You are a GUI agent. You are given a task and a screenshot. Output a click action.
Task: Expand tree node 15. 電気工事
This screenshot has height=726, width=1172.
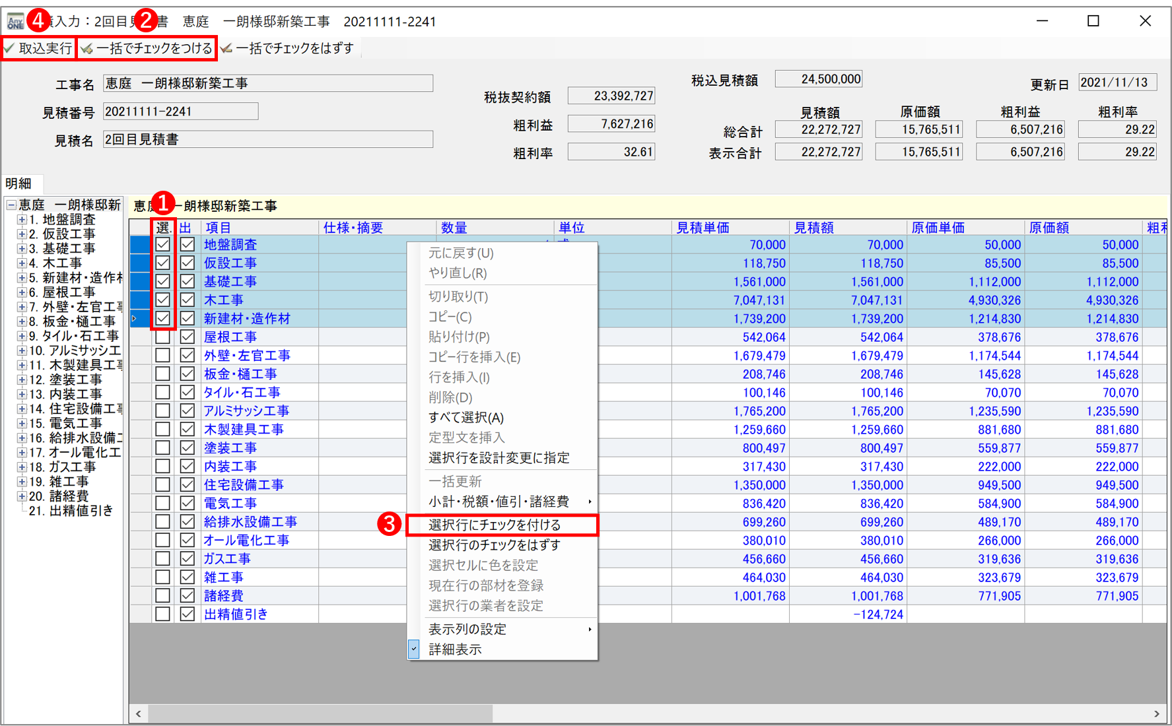[22, 423]
